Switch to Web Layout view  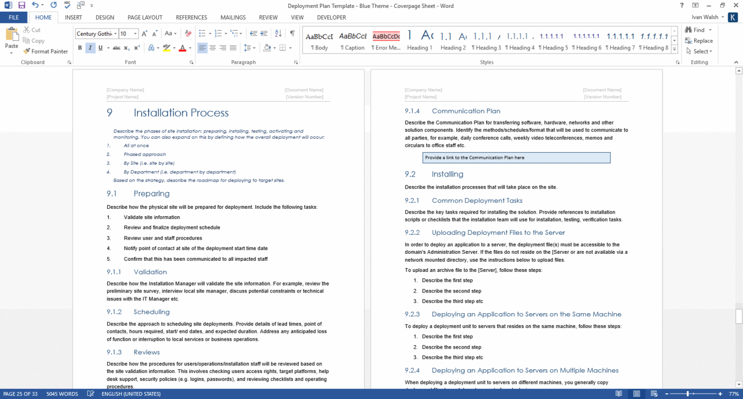(x=653, y=394)
